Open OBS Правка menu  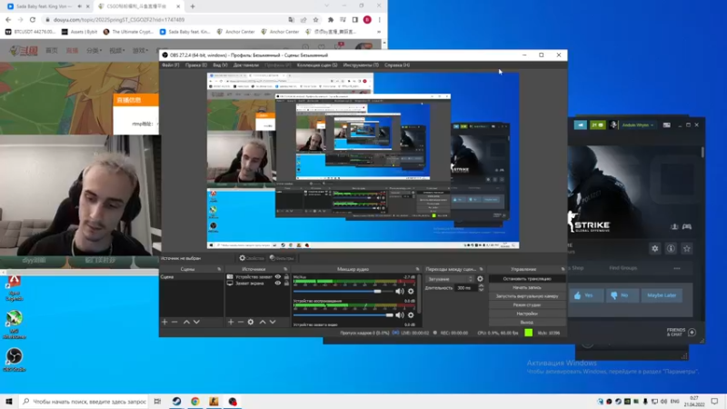click(x=196, y=65)
